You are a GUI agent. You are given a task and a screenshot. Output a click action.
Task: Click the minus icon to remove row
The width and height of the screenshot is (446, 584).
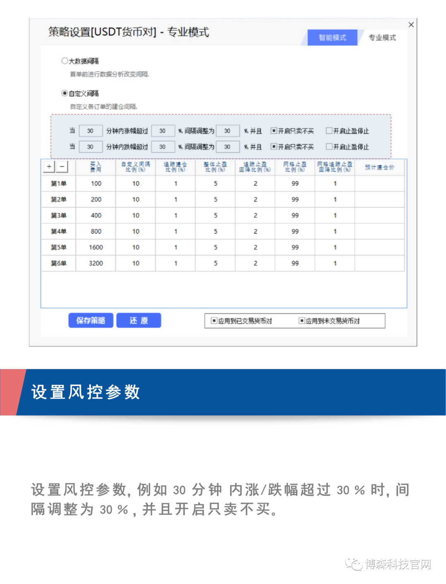tap(62, 167)
